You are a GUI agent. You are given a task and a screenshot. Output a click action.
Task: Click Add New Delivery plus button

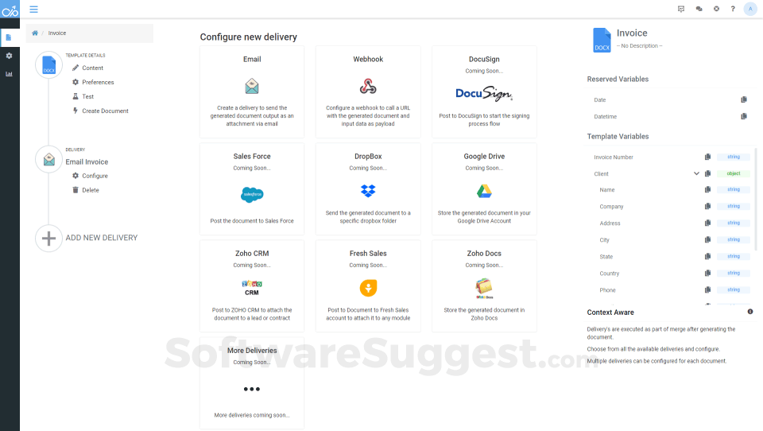[x=48, y=238]
